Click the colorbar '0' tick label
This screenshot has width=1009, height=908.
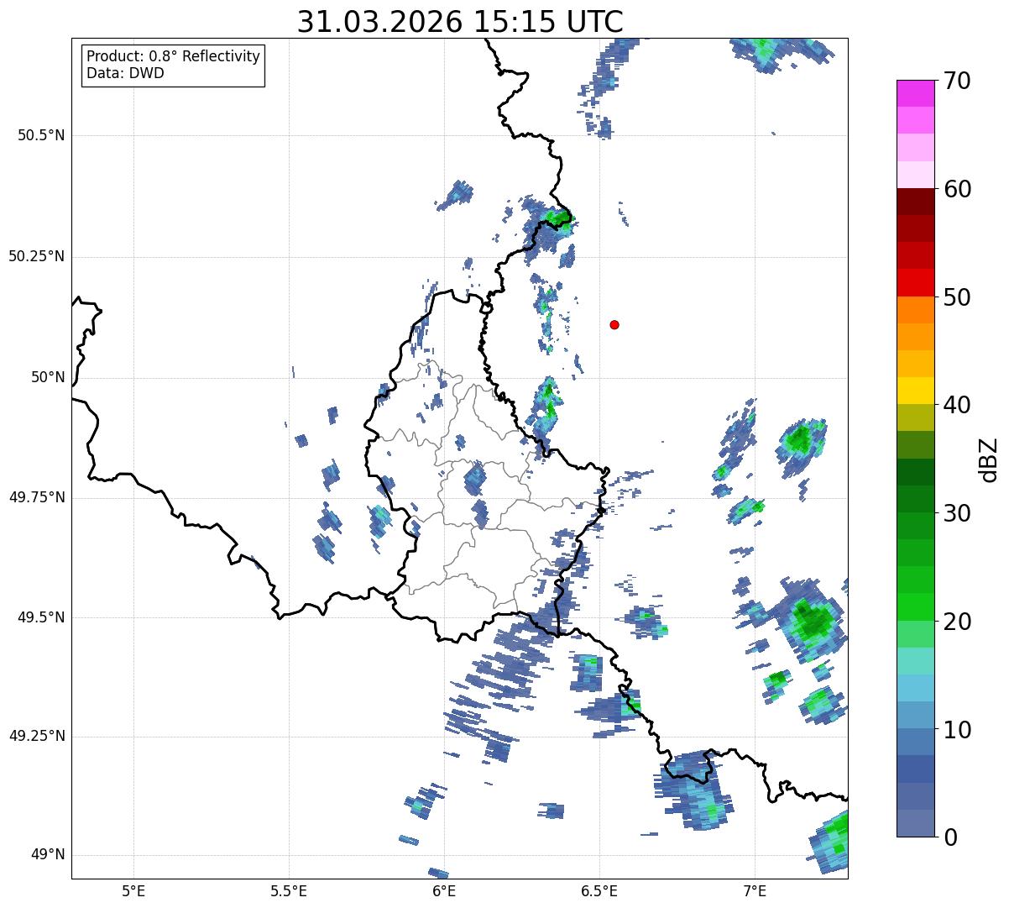point(950,837)
